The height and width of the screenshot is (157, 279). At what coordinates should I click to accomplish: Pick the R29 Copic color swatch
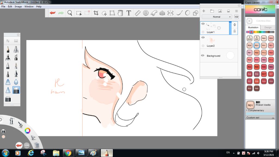[264, 81]
